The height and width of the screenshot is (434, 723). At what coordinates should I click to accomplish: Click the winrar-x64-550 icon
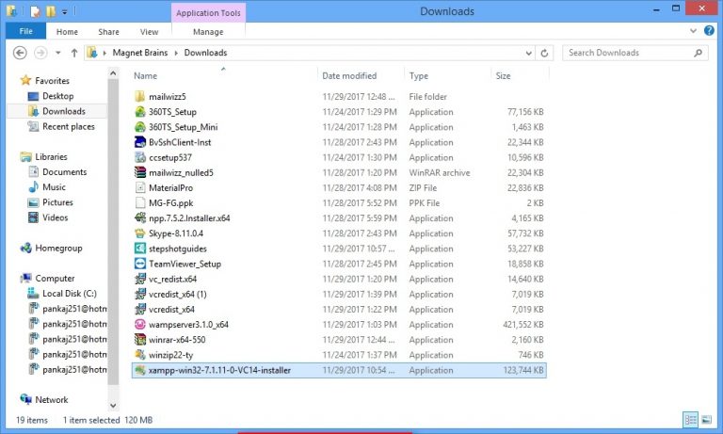pos(139,340)
